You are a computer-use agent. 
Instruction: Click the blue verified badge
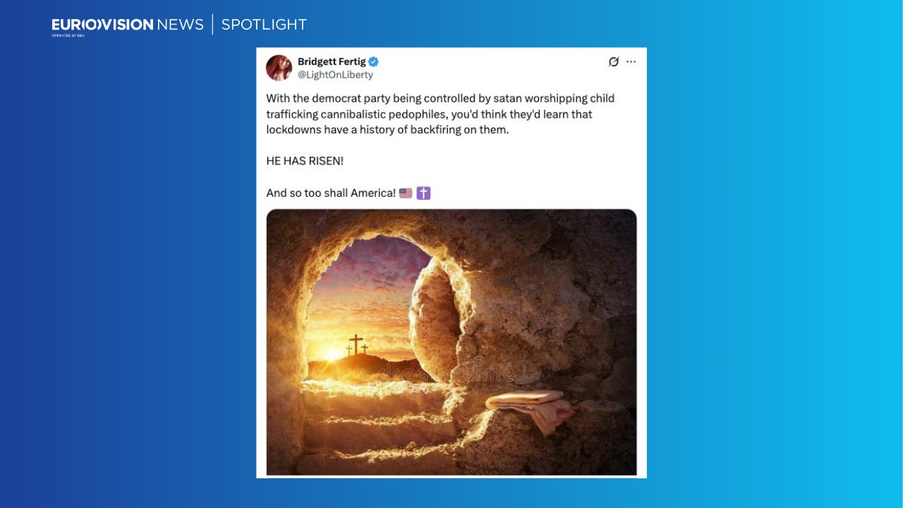coord(373,62)
